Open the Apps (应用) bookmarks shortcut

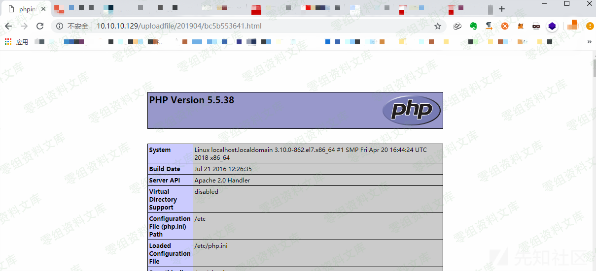point(17,42)
